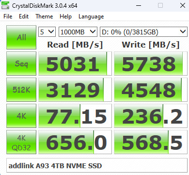Click the Seq read result 5031
The width and height of the screenshot is (189, 175).
[75, 64]
